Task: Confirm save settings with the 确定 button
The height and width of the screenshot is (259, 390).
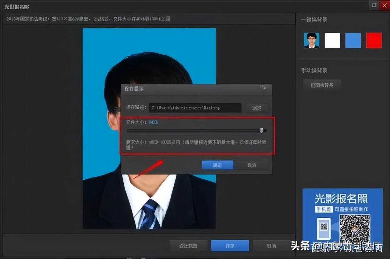Action: 218,165
